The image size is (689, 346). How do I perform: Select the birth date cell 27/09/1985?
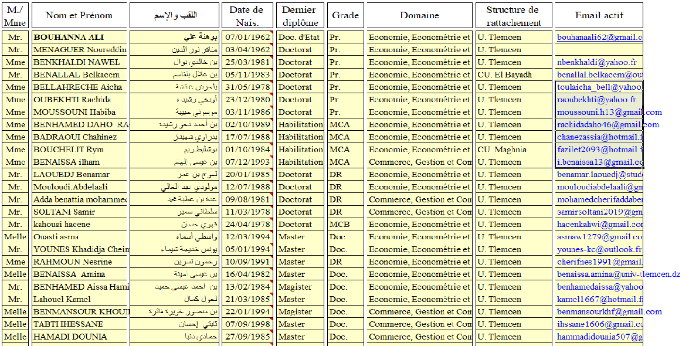[246, 337]
